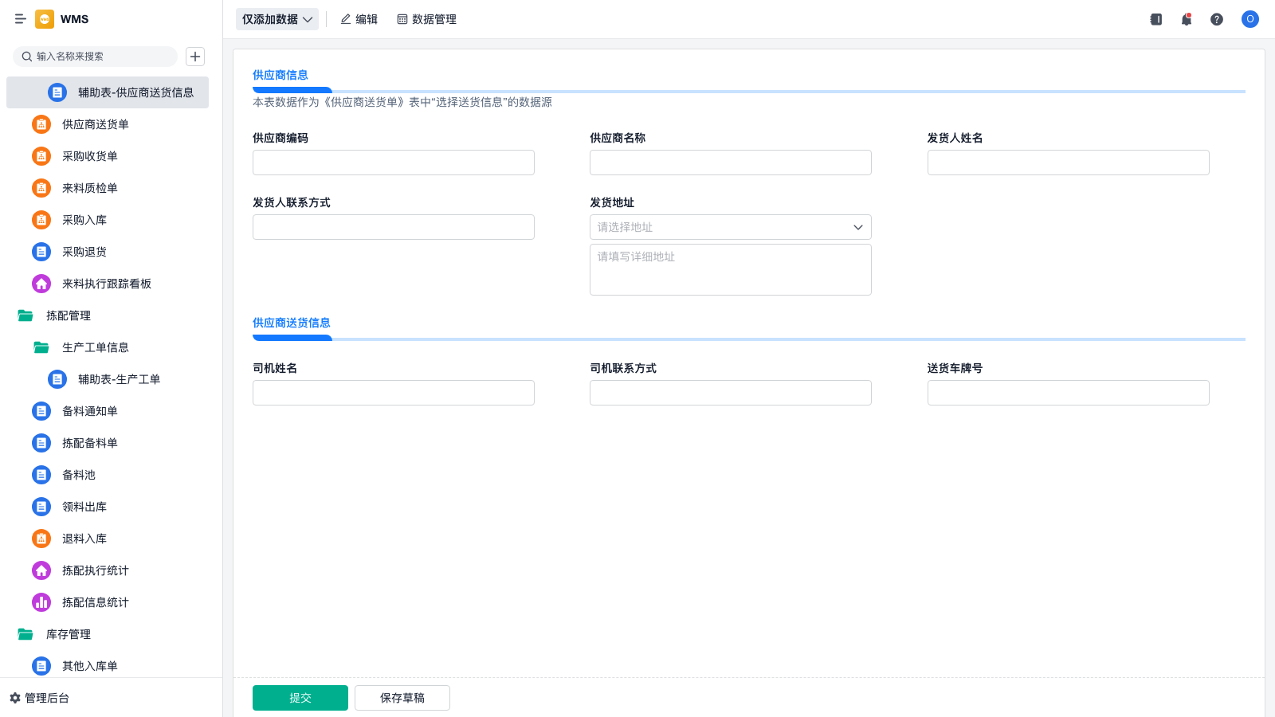Click the 保存草稿 button
Viewport: 1275px width, 717px height.
click(402, 698)
